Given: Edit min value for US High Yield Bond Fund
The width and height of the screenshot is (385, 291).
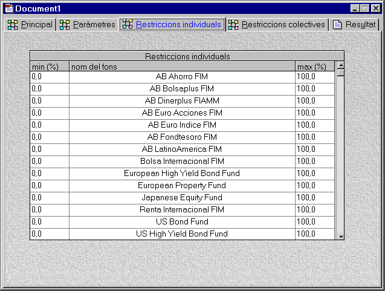Looking at the screenshot, I should click(50, 234).
